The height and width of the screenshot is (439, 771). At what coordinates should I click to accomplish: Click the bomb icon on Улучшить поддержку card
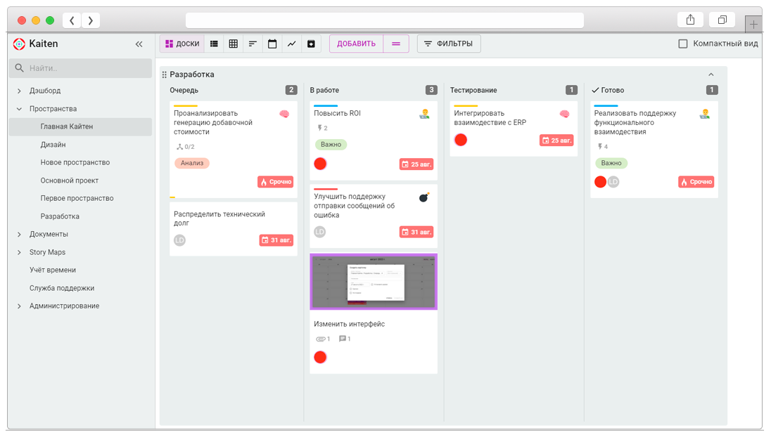click(424, 197)
